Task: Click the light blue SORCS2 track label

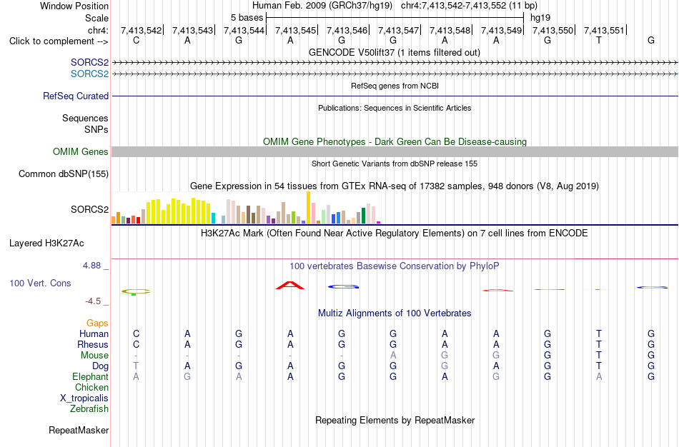Action: click(89, 74)
